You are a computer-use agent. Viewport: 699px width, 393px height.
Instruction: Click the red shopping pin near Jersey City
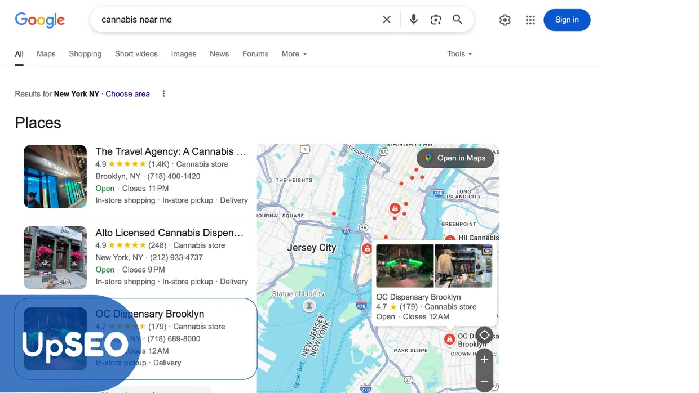coord(367,249)
